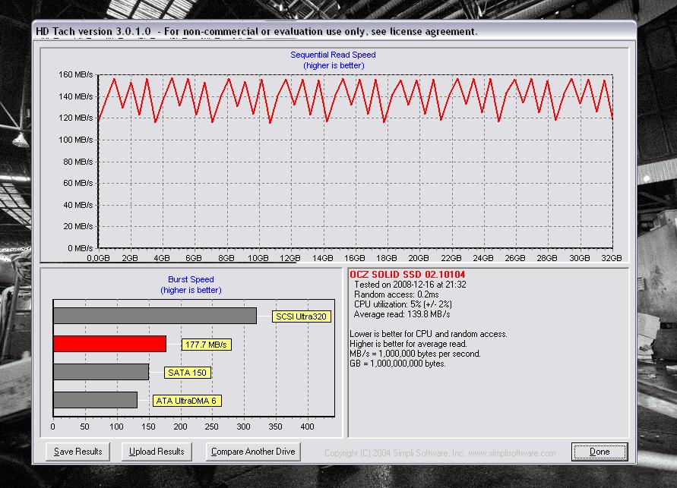This screenshot has width=677, height=488.
Task: Click the 100 MB/s axis label
Action: click(x=75, y=140)
